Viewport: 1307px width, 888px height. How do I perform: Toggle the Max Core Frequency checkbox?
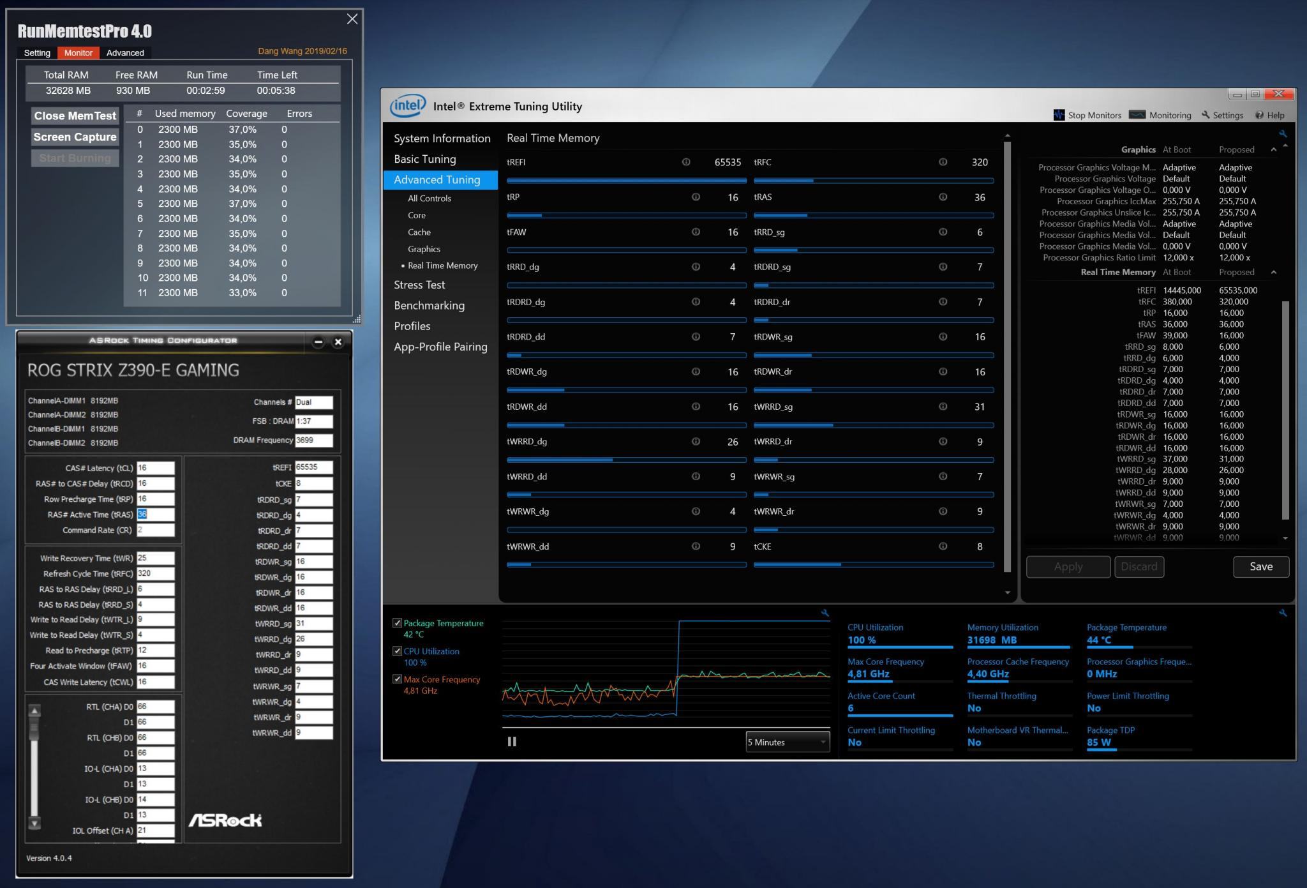pos(397,679)
